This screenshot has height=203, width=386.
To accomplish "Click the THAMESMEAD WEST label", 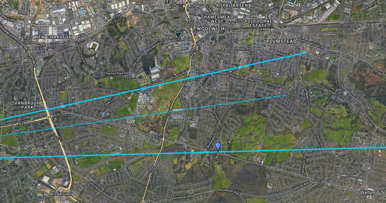I will tap(212, 19).
